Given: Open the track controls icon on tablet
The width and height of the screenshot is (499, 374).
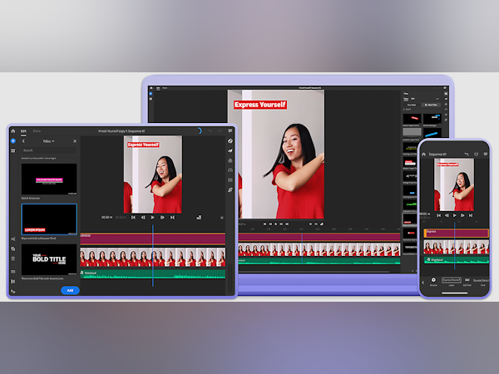Looking at the screenshot, I should point(13,282).
